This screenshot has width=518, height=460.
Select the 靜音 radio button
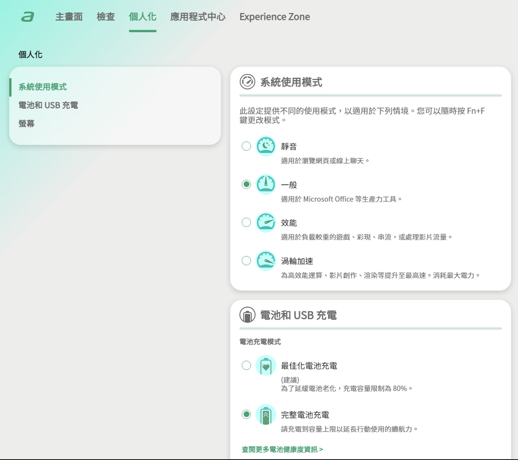(x=246, y=146)
